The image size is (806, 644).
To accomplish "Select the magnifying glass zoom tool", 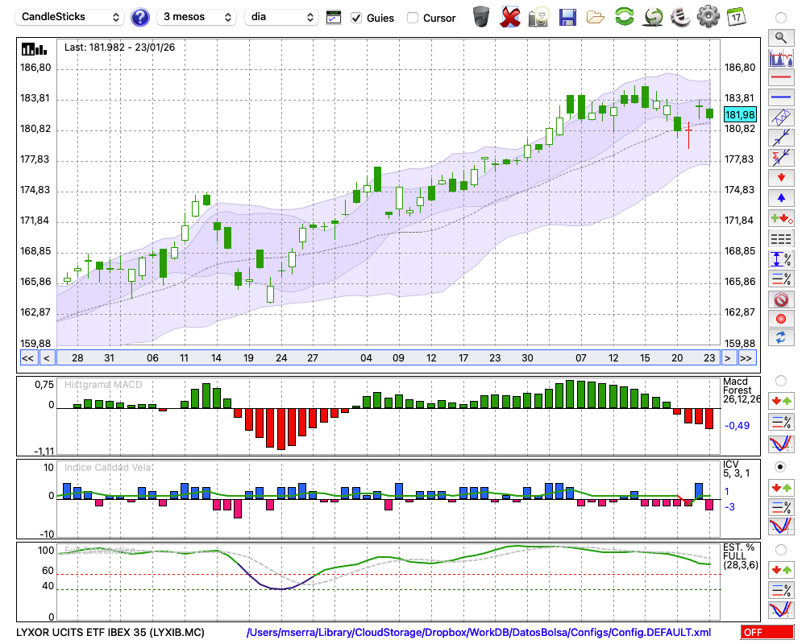I will pos(781,38).
